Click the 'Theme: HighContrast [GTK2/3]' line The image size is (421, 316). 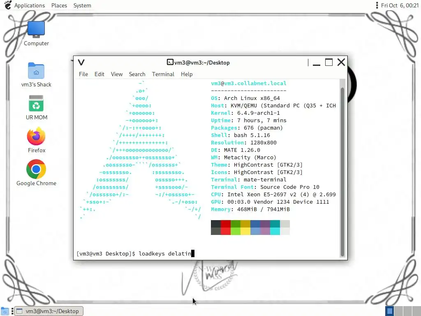tap(257, 165)
